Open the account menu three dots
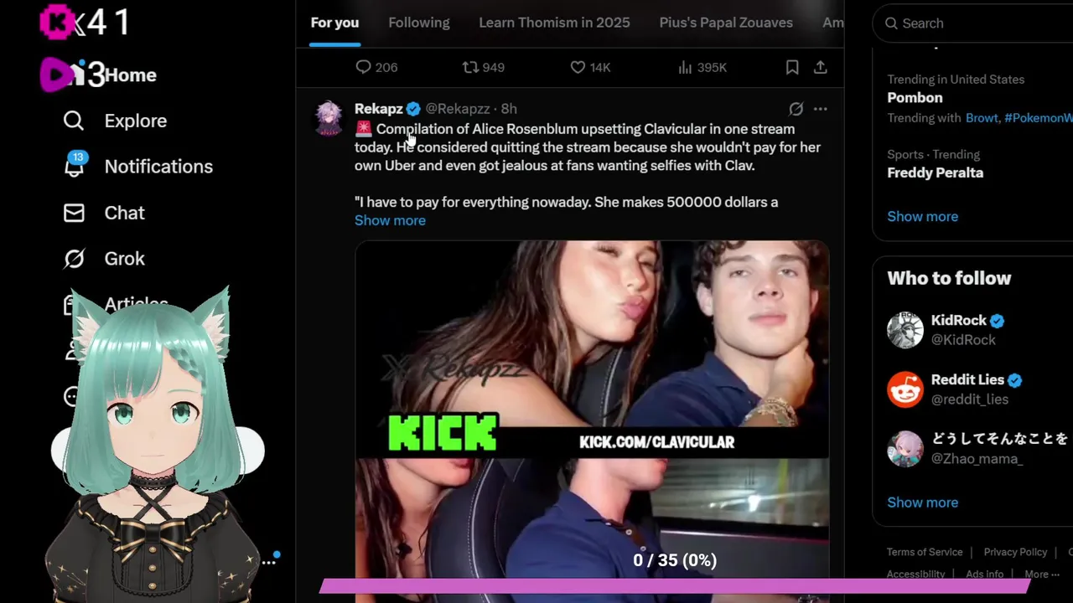 tap(268, 562)
